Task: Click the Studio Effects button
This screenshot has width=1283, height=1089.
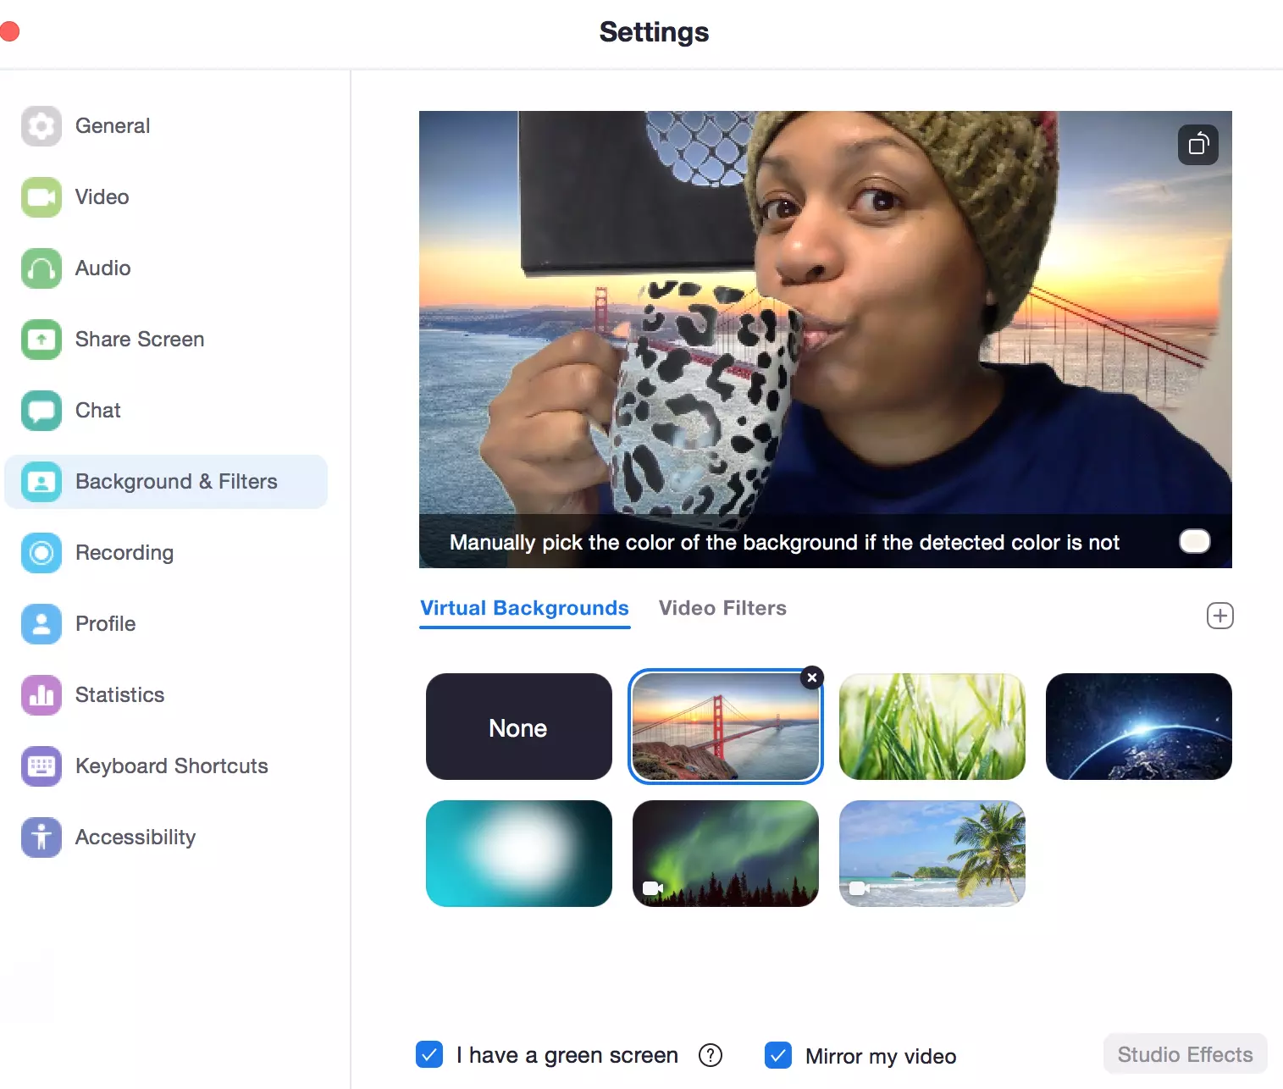Action: pyautogui.click(x=1185, y=1054)
